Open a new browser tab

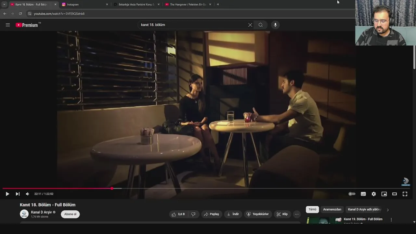click(218, 5)
